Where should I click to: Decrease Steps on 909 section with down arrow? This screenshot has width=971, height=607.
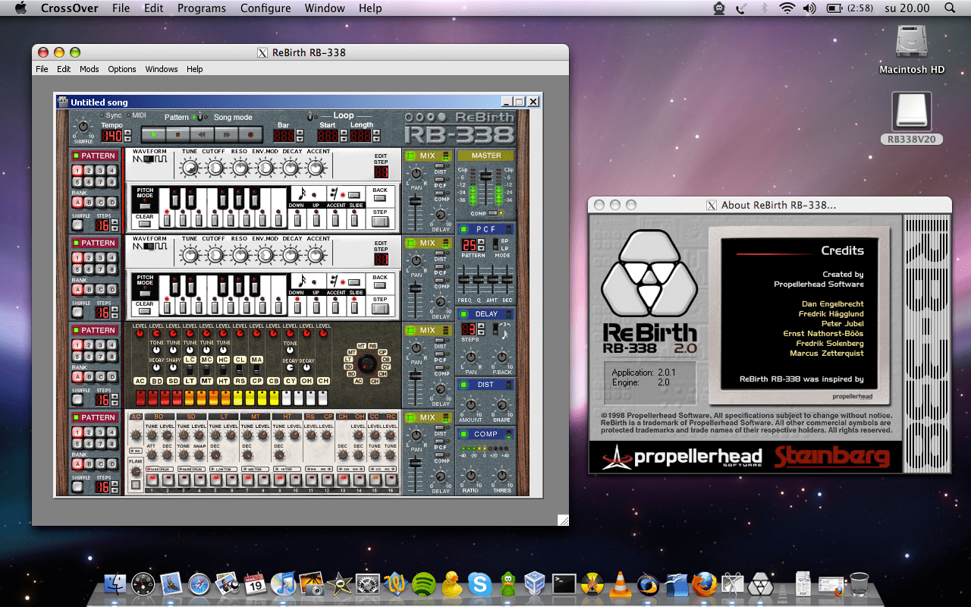click(x=115, y=490)
